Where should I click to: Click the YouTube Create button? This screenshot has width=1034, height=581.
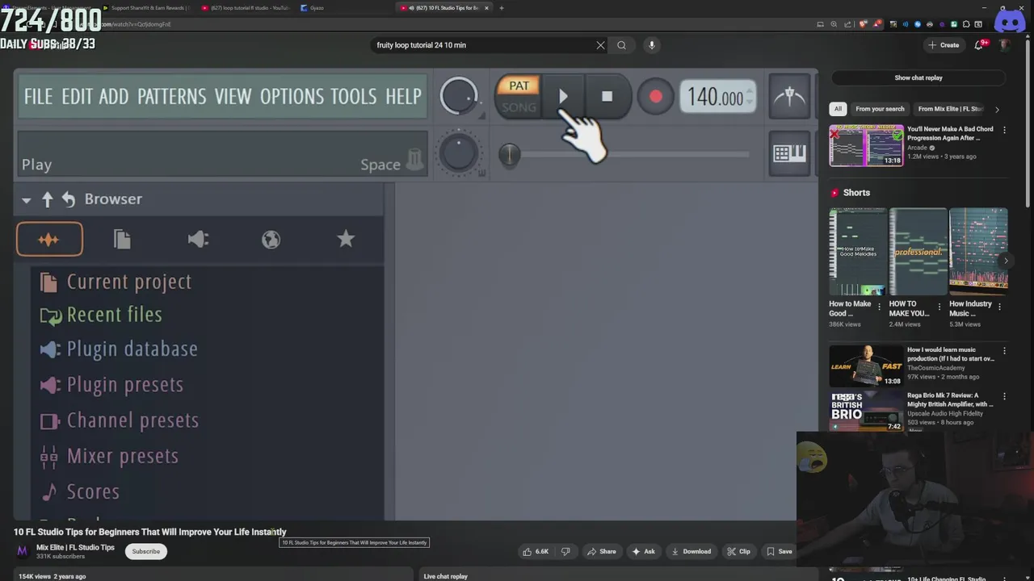click(944, 45)
